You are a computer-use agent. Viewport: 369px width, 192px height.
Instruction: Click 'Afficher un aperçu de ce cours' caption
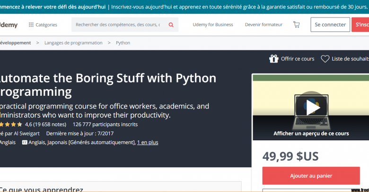click(311, 134)
